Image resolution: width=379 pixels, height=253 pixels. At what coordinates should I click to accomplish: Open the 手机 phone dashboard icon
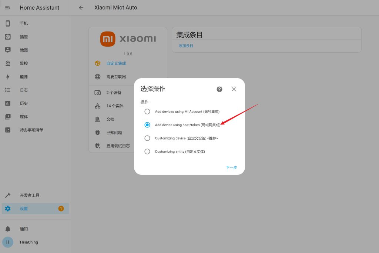coord(8,23)
